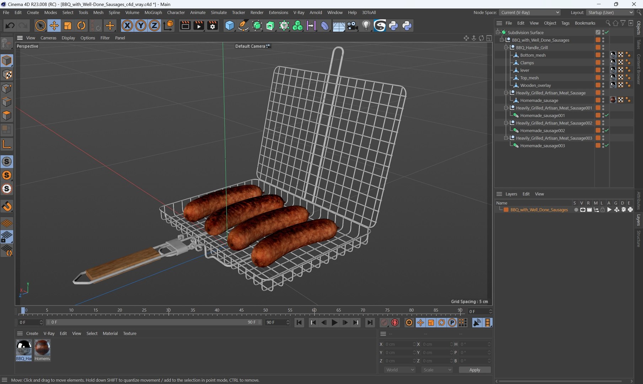Open the material manager Texture menu

(130, 334)
